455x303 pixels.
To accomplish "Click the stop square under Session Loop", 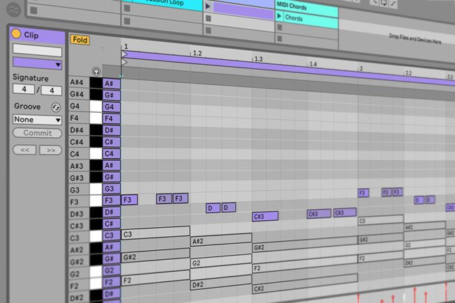I will (x=127, y=8).
